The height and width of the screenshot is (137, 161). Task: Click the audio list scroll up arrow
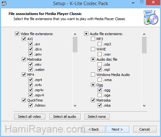144,34
